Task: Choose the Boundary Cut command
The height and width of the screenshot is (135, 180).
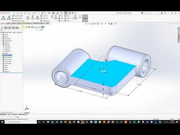Action: (x=45, y=21)
